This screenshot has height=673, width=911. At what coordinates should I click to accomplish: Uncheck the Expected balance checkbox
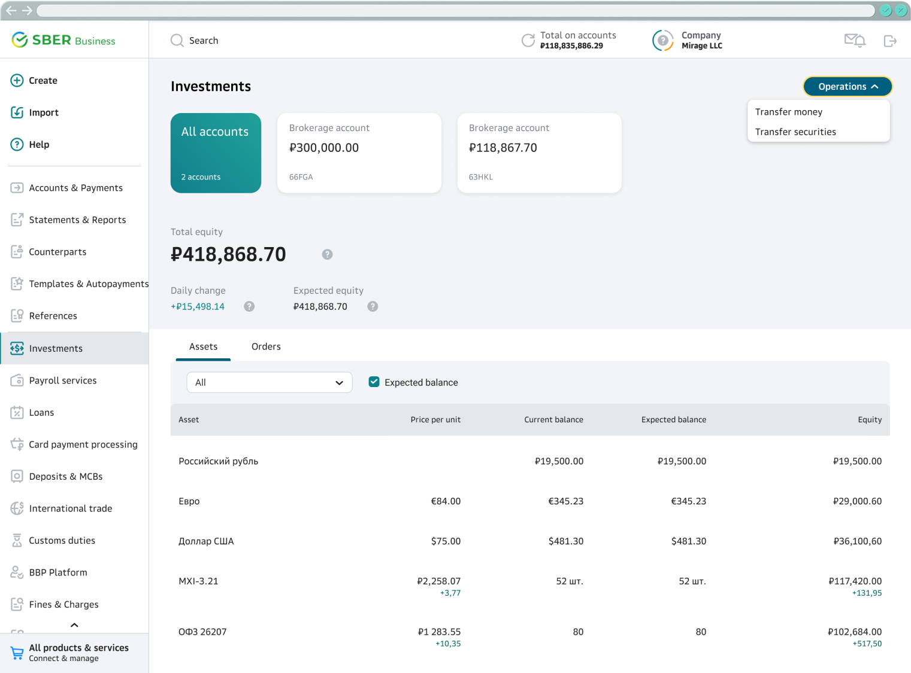pyautogui.click(x=374, y=382)
